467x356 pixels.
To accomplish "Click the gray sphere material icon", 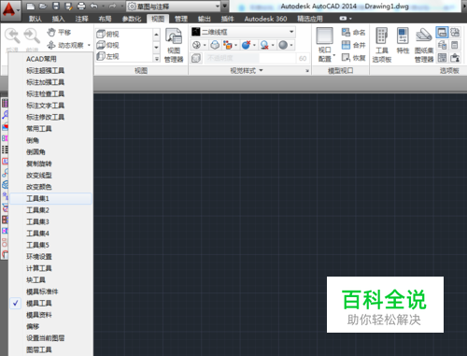I will tap(283, 45).
